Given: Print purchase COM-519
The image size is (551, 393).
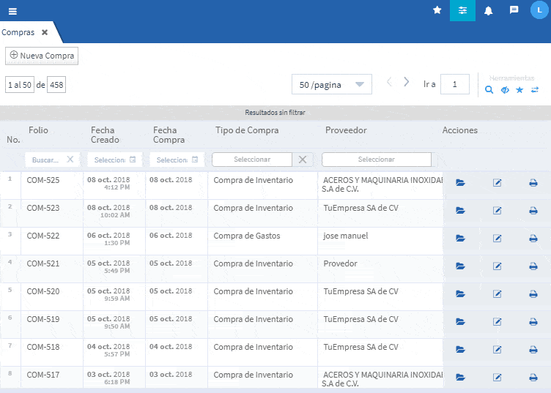Looking at the screenshot, I should point(533,321).
